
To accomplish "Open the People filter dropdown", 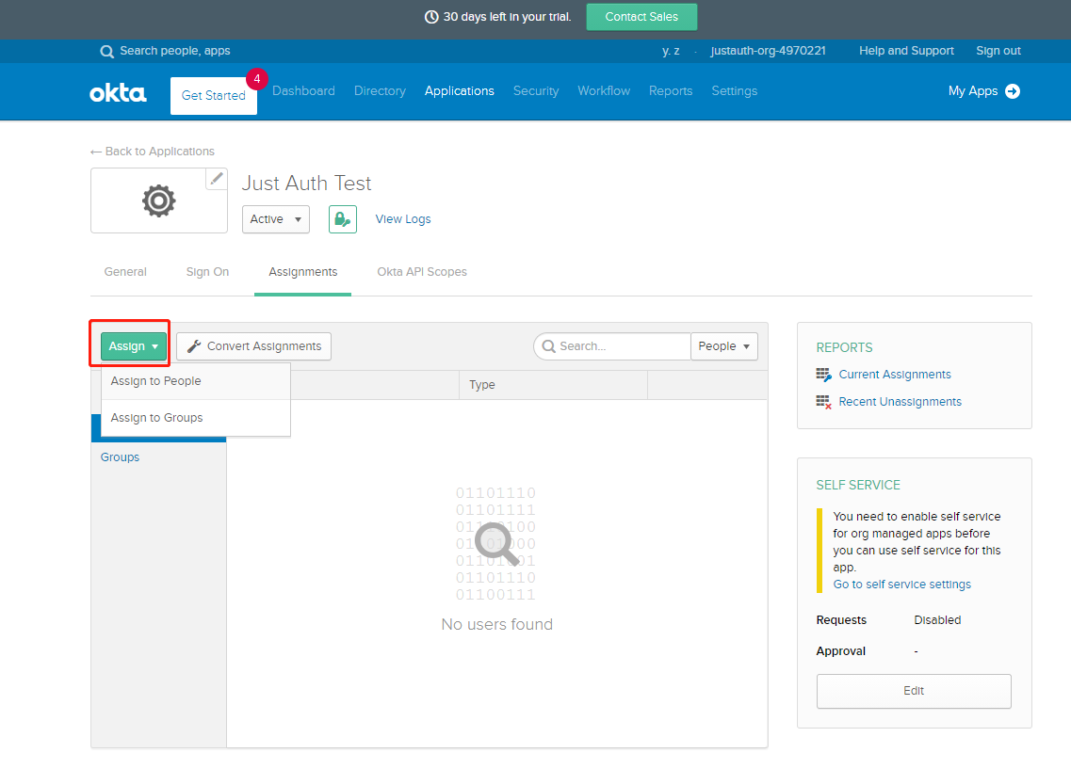I will pos(724,346).
